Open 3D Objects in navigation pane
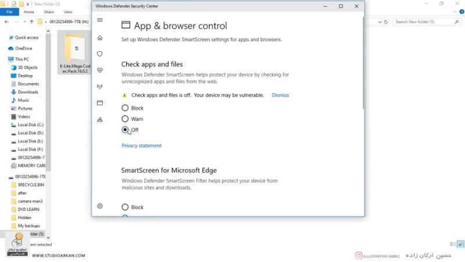This screenshot has width=465, height=262. coord(24,67)
